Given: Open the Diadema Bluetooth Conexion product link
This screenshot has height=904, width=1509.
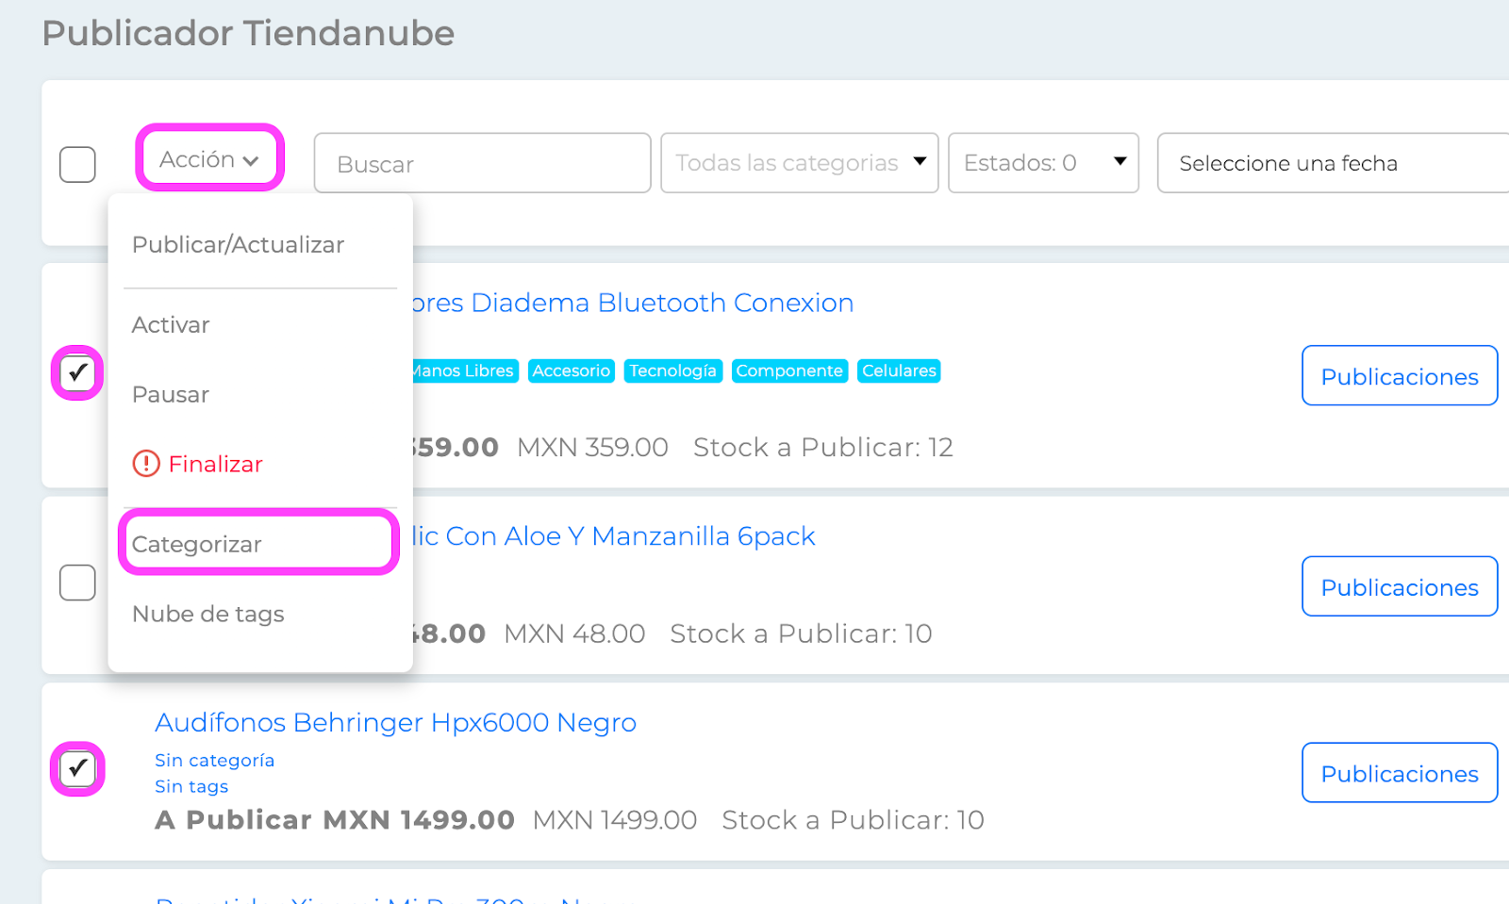Looking at the screenshot, I should (x=632, y=303).
